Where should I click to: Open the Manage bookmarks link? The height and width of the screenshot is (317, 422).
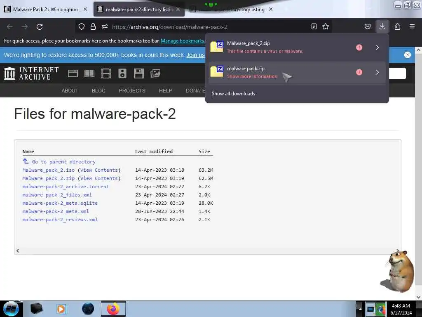point(183,41)
